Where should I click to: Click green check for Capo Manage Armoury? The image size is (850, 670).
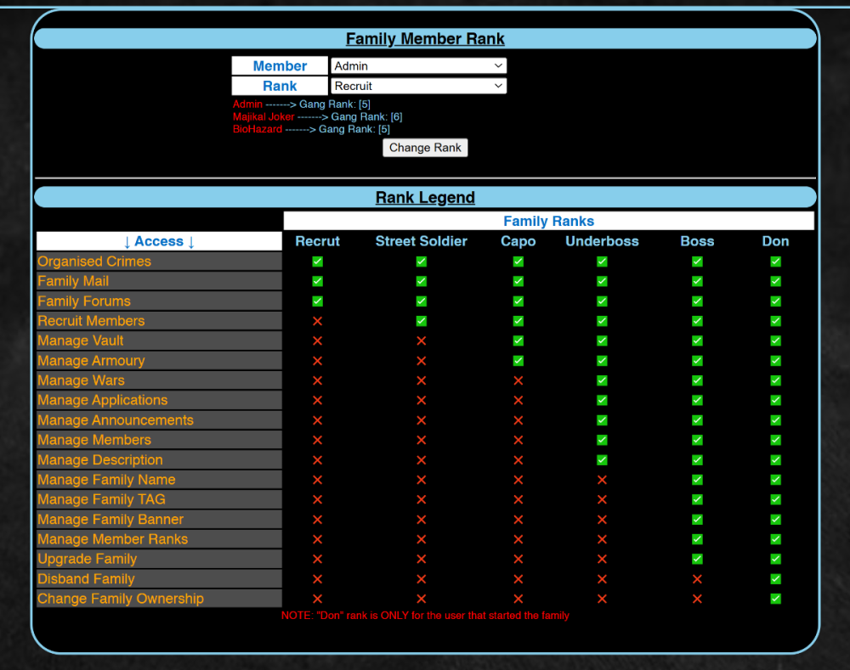tap(518, 361)
